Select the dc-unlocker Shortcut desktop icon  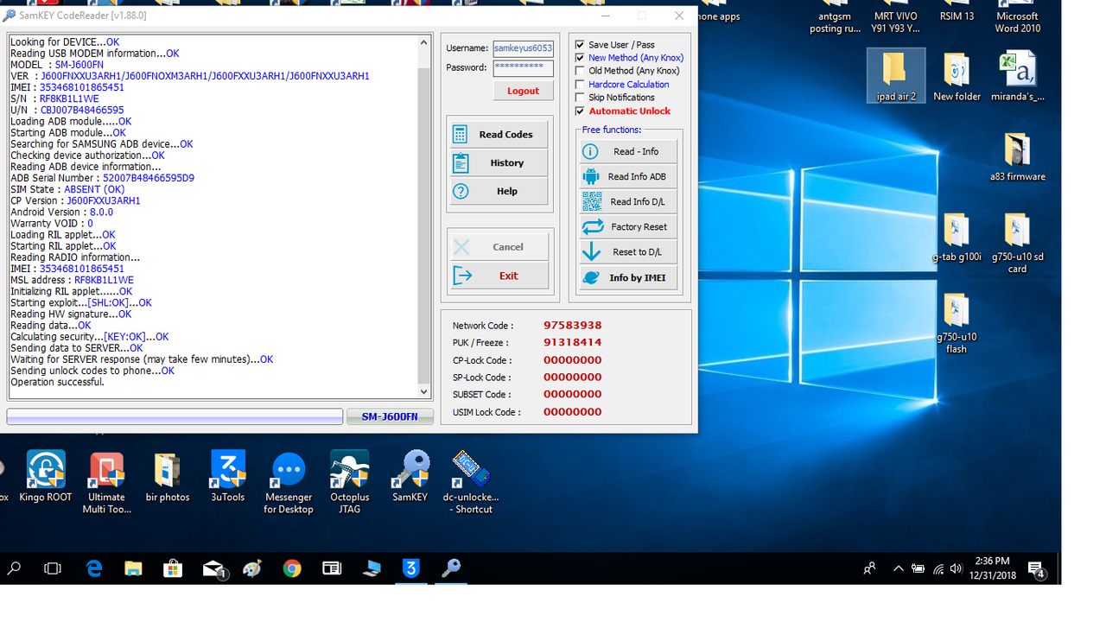(471, 483)
